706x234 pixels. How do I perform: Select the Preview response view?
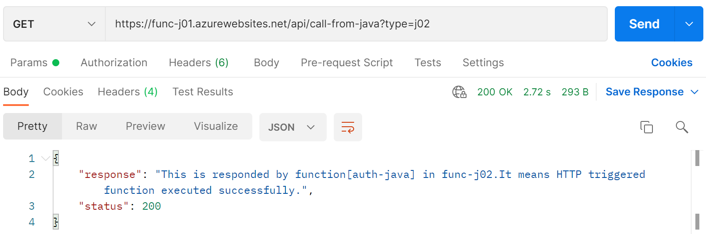145,126
